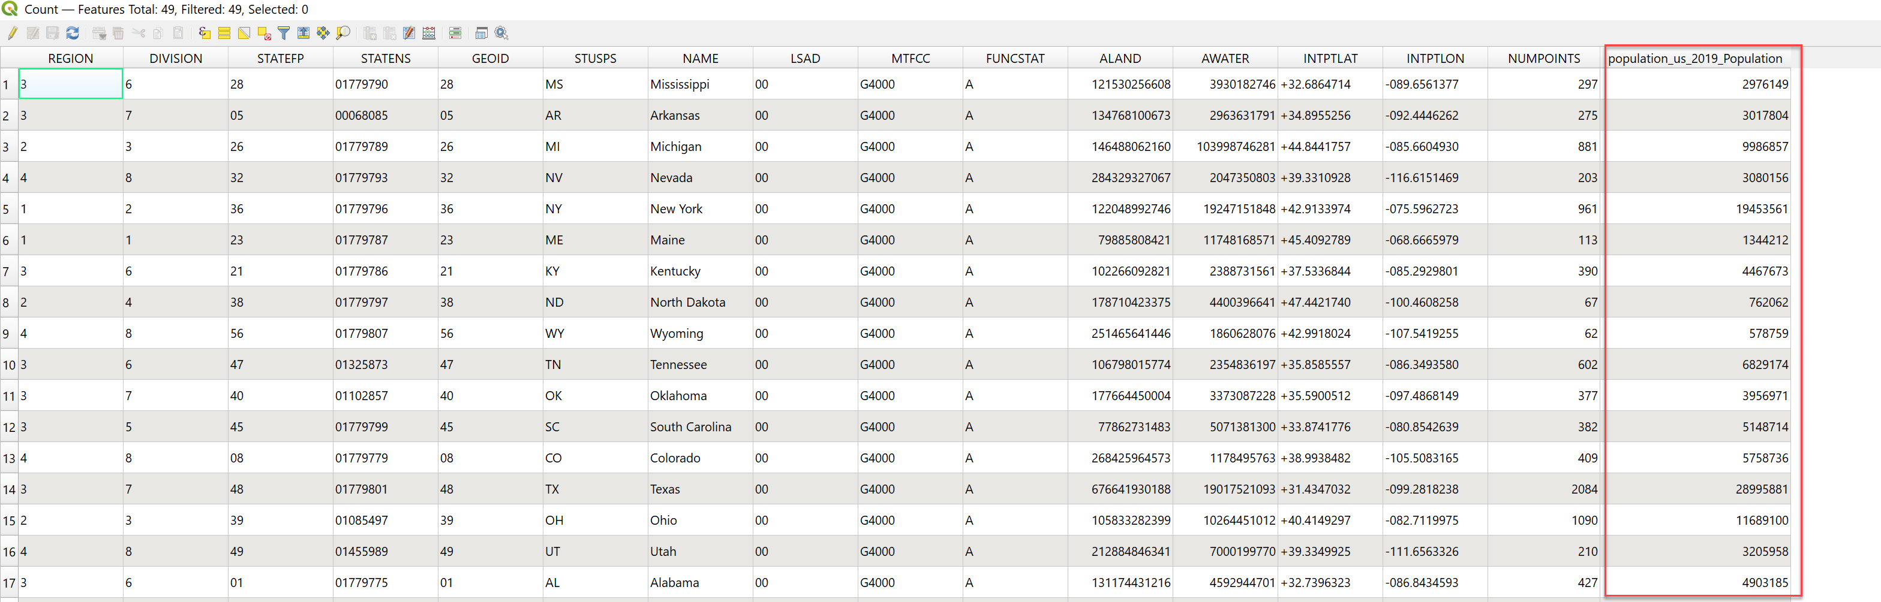This screenshot has height=602, width=1881.
Task: Sort by the GEOID column header
Action: [x=490, y=58]
